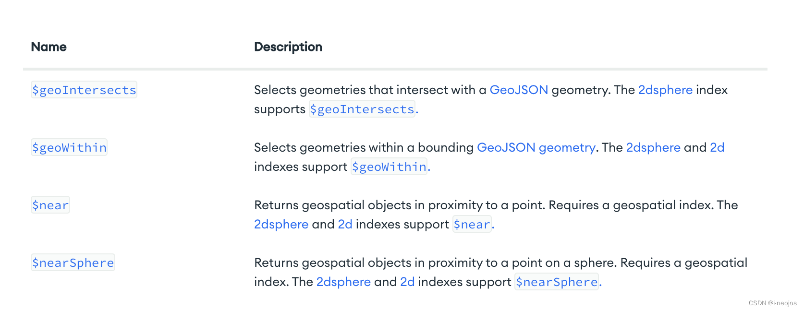Click 2dsphere link in the $geoIntersects row

point(665,90)
